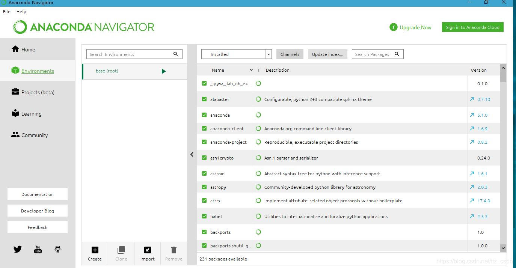The width and height of the screenshot is (516, 268).
Task: Click the Import environment icon
Action: (x=148, y=250)
